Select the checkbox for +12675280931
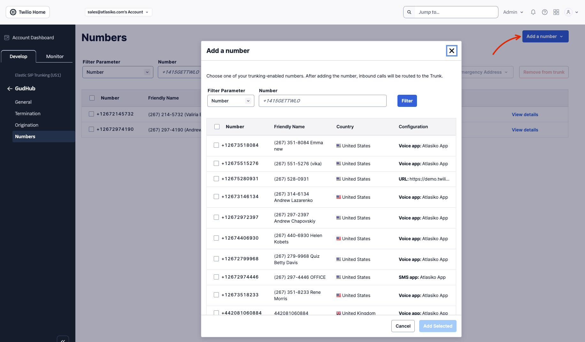Viewport: 585px width, 342px height. 216,179
